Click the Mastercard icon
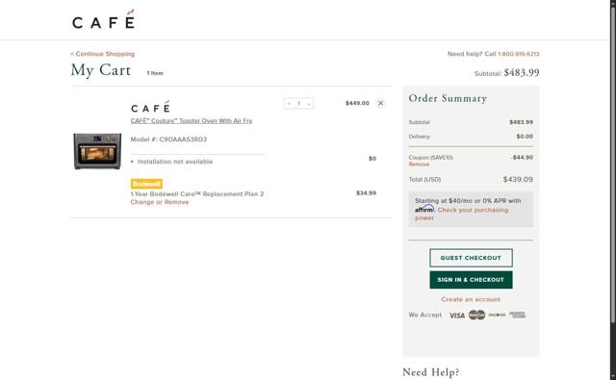This screenshot has height=380, width=616. pos(477,315)
